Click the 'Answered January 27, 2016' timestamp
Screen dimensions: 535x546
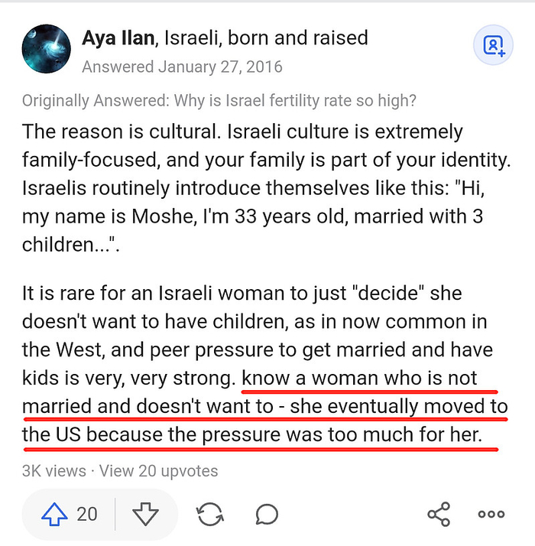(182, 67)
